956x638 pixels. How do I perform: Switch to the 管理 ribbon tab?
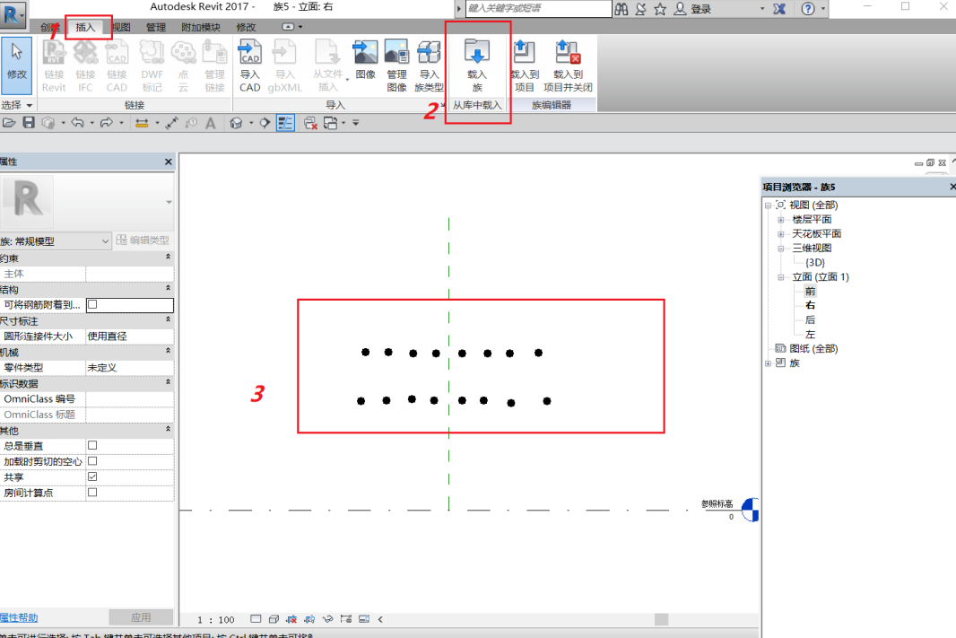pyautogui.click(x=155, y=27)
